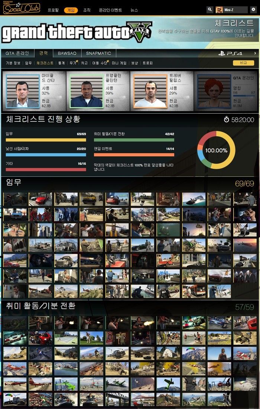Expand the platform chevron arrow beside PS4
This screenshot has width=260, height=409.
255,53
